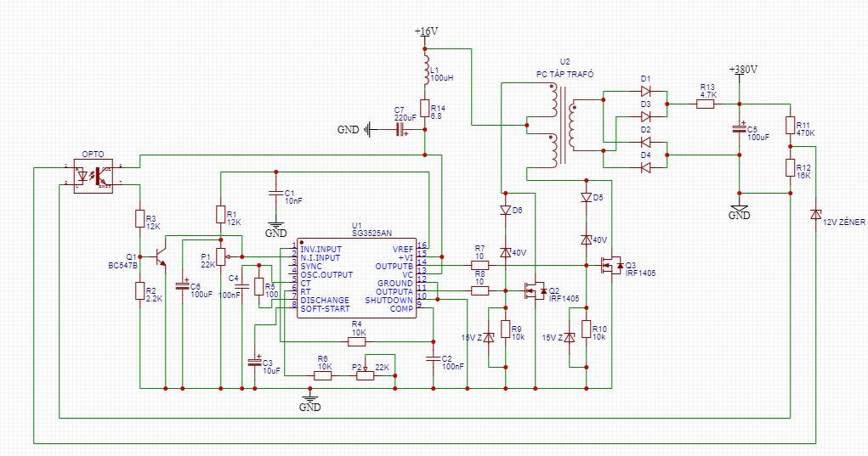Click potentiometer P1 22K
Image resolution: width=868 pixels, height=456 pixels.
(221, 256)
